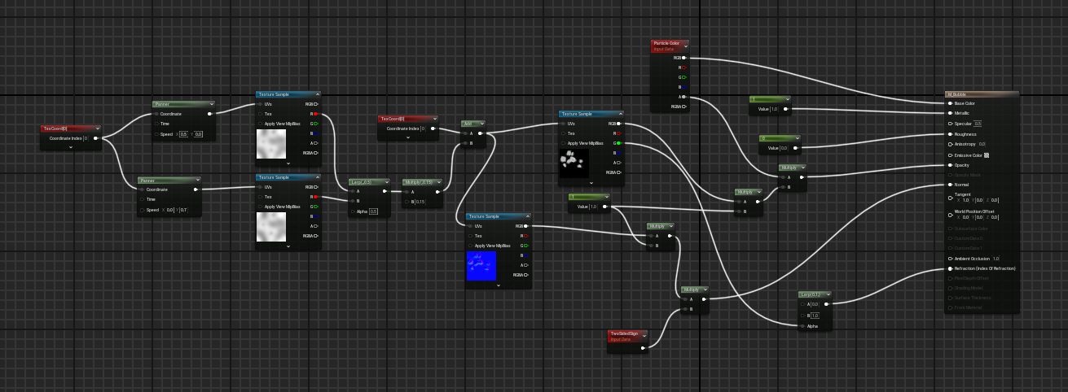The width and height of the screenshot is (1068, 392).
Task: Click the Specular value field showing 0.5
Action: 978,124
